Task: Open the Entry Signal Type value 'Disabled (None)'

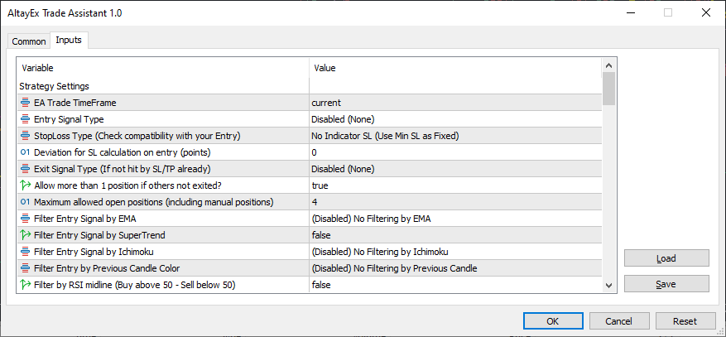Action: (455, 119)
